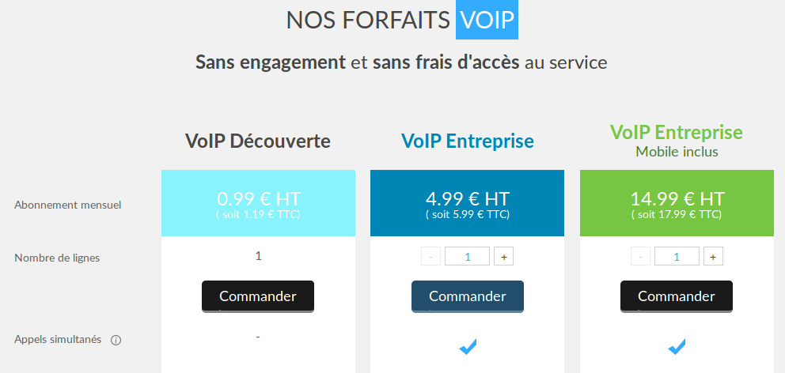The height and width of the screenshot is (373, 785).
Task: Decrease lines for Mobile inclus plan
Action: point(640,257)
